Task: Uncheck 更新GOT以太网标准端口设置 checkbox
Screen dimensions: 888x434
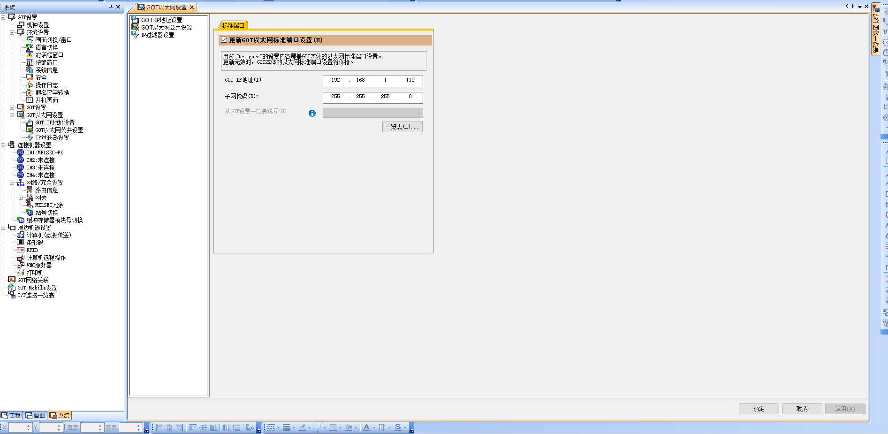Action: tap(224, 40)
